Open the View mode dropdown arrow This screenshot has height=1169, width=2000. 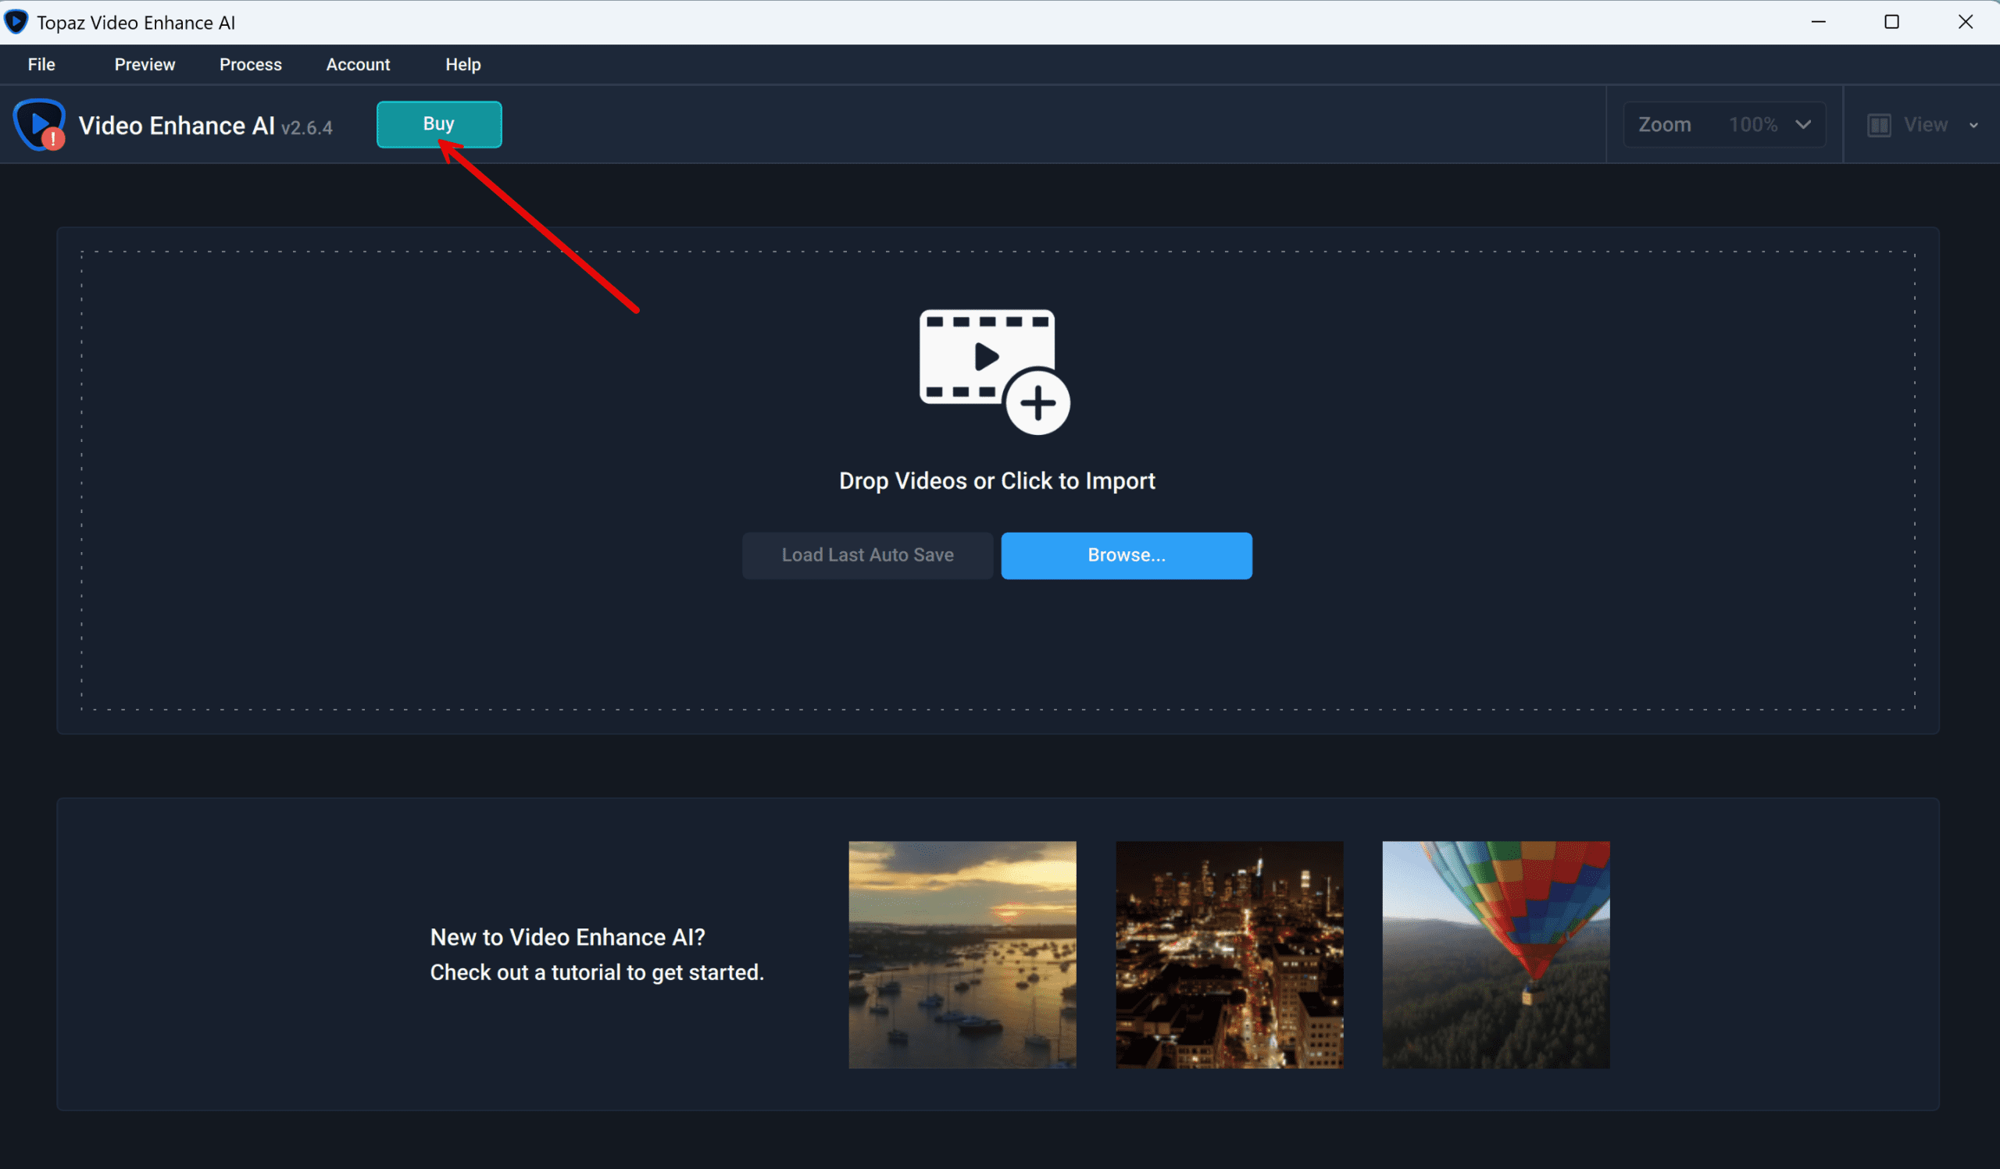[1973, 125]
